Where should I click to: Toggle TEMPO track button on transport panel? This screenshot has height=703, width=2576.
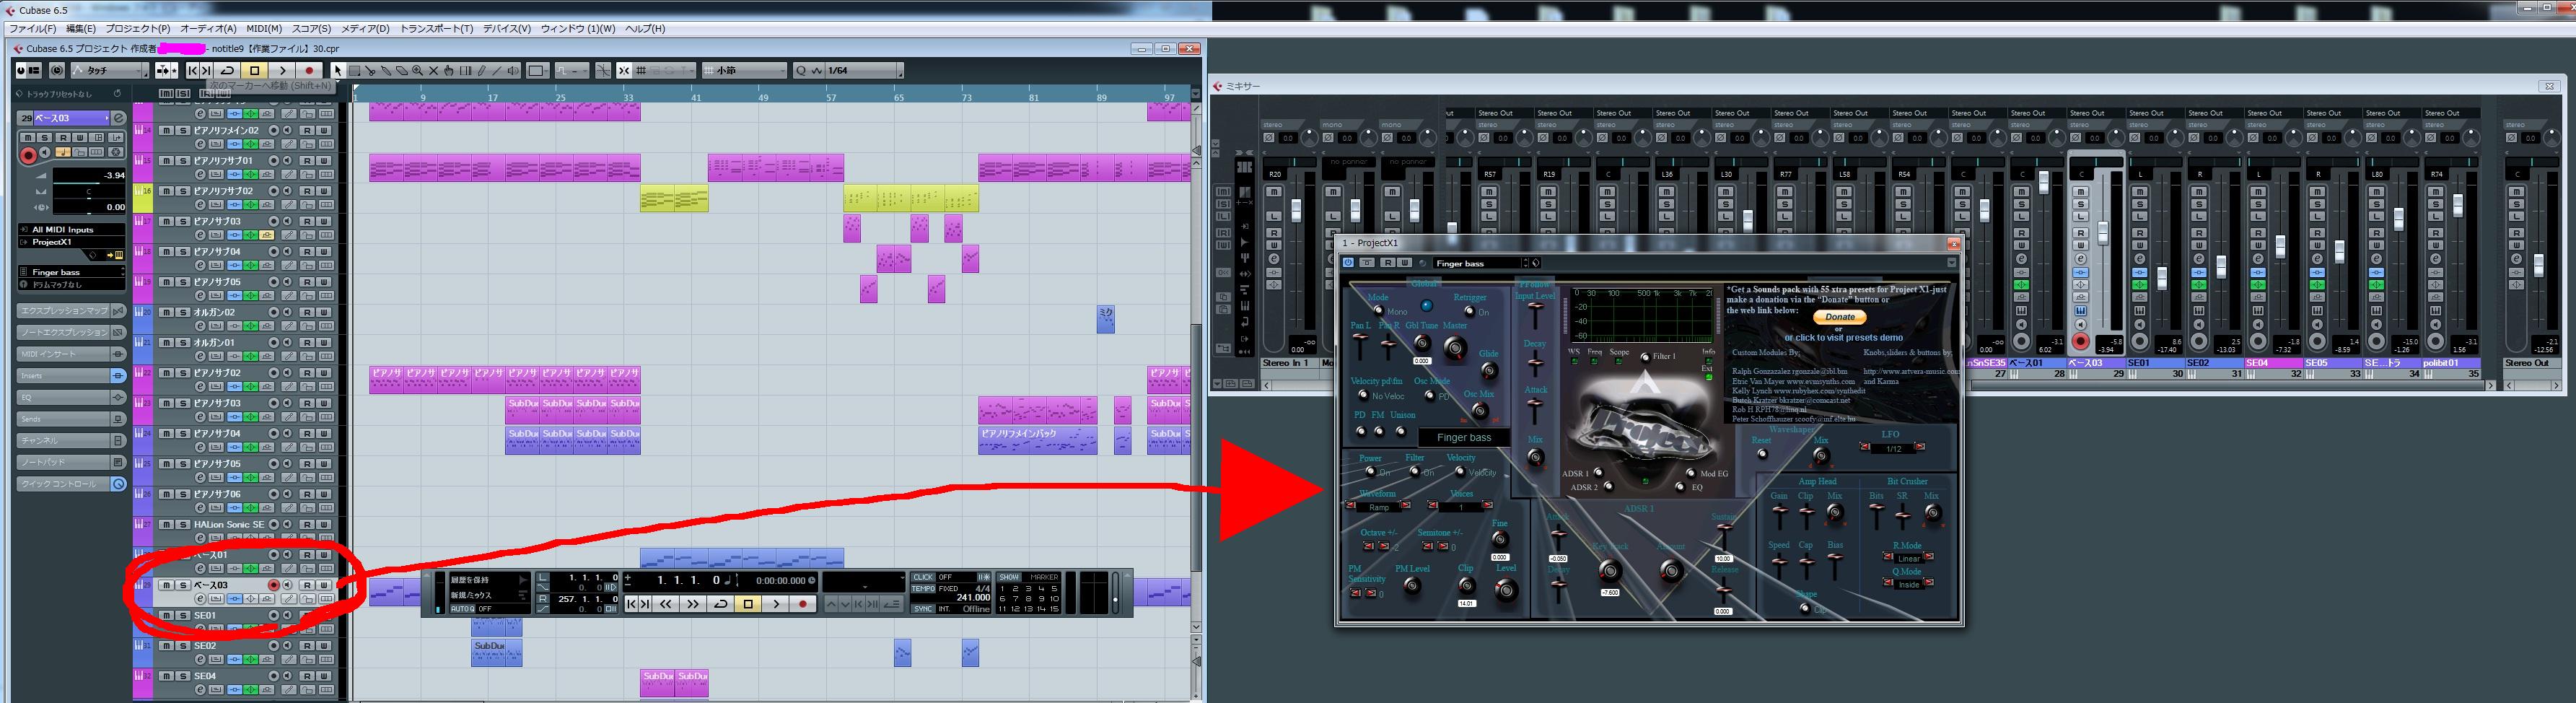tap(923, 589)
